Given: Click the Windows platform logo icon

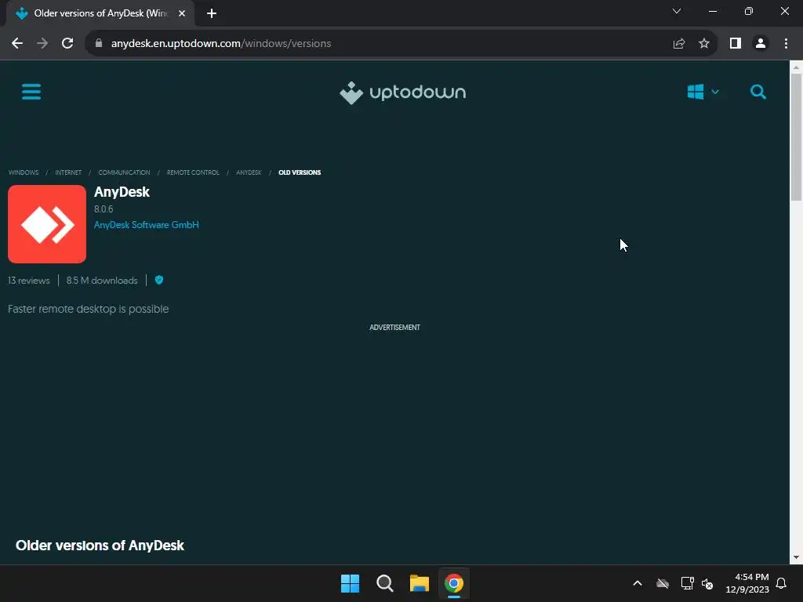Looking at the screenshot, I should click(695, 92).
